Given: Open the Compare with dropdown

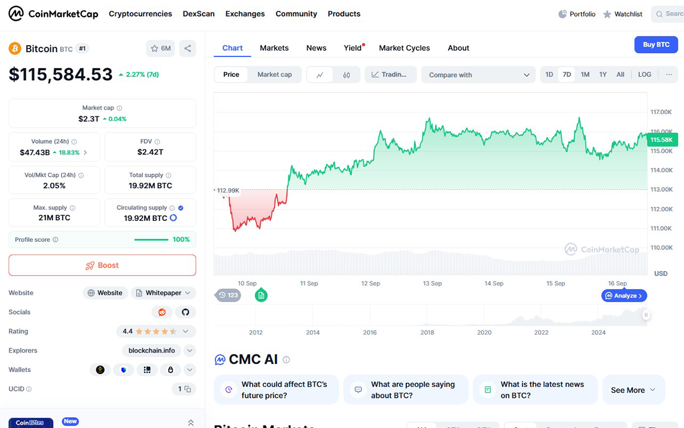Looking at the screenshot, I should click(478, 74).
